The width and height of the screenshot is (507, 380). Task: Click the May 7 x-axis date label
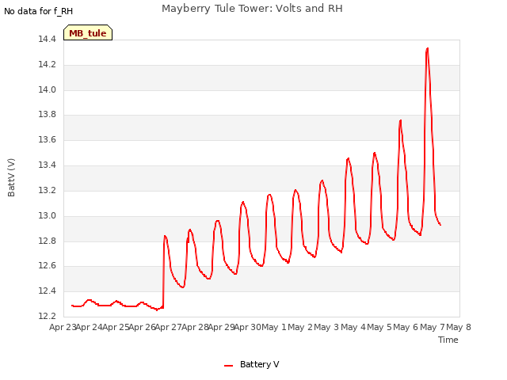[433, 328]
